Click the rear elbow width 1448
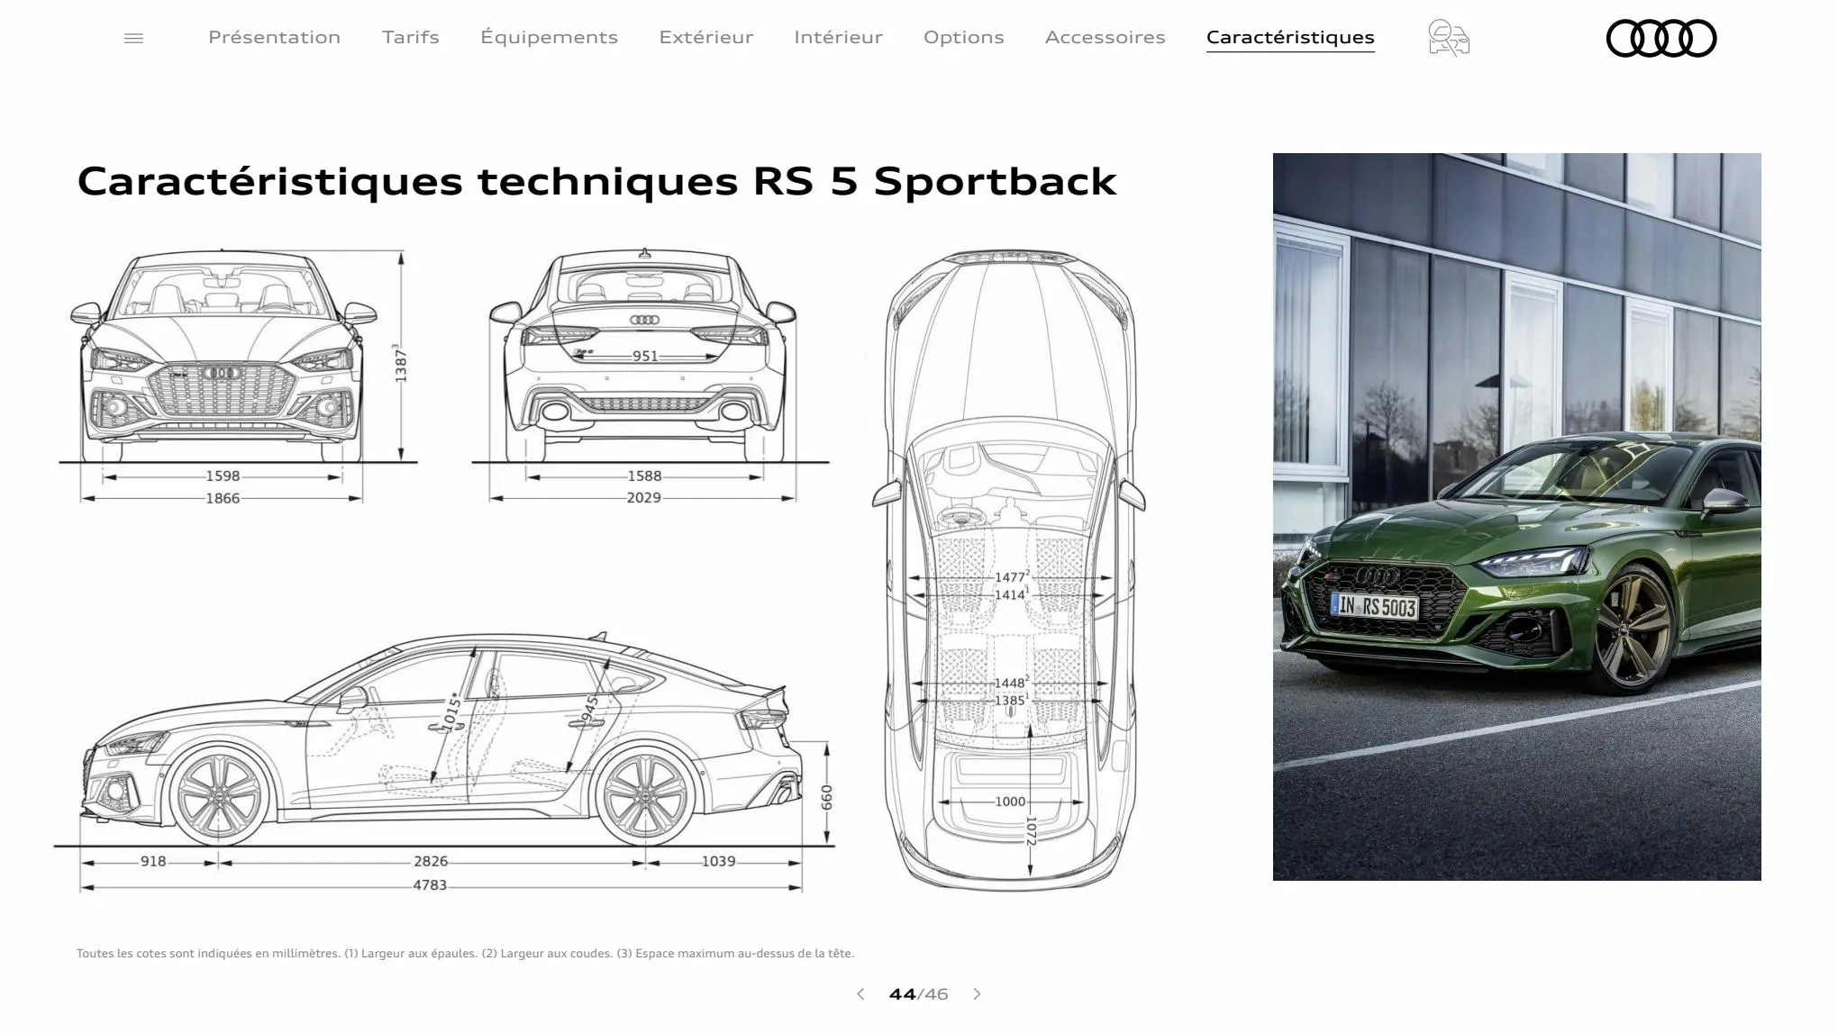Screen dimensions: 1838x1033 [x=1011, y=684]
